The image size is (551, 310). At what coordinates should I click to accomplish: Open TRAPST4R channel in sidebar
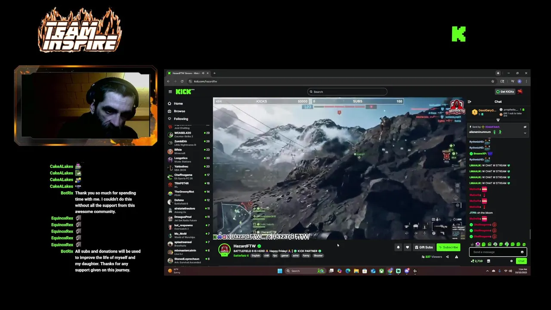click(189, 185)
